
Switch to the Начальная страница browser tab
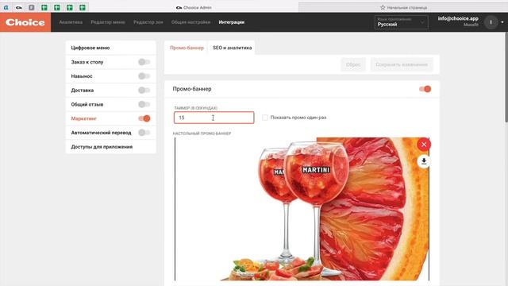click(403, 7)
